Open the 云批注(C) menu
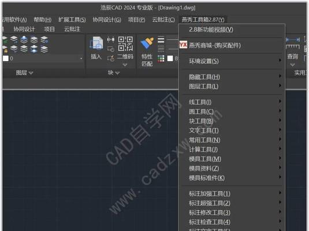 tap(163, 20)
